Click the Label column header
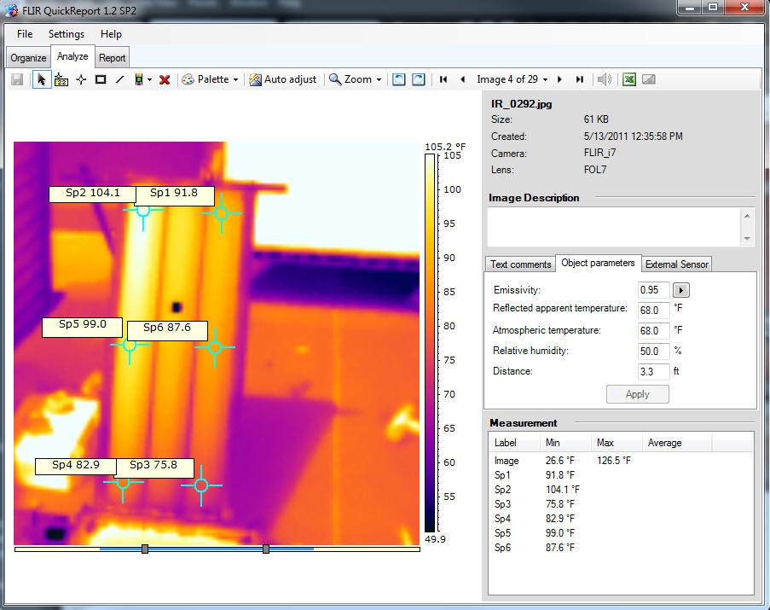Image resolution: width=770 pixels, height=610 pixels. (x=515, y=443)
